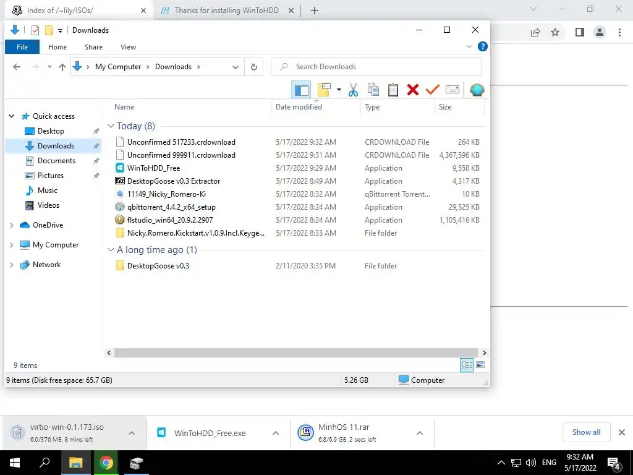This screenshot has height=475, width=633.
Task: Click the Paste clipboard icon in toolbar
Action: click(x=393, y=90)
